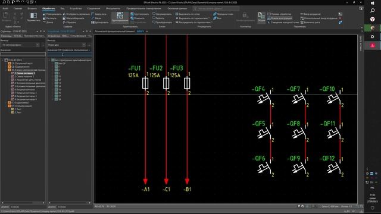This screenshot has width=381, height=214.
Task: Open the pages navigator menu arrow
Action: [x=37, y=32]
